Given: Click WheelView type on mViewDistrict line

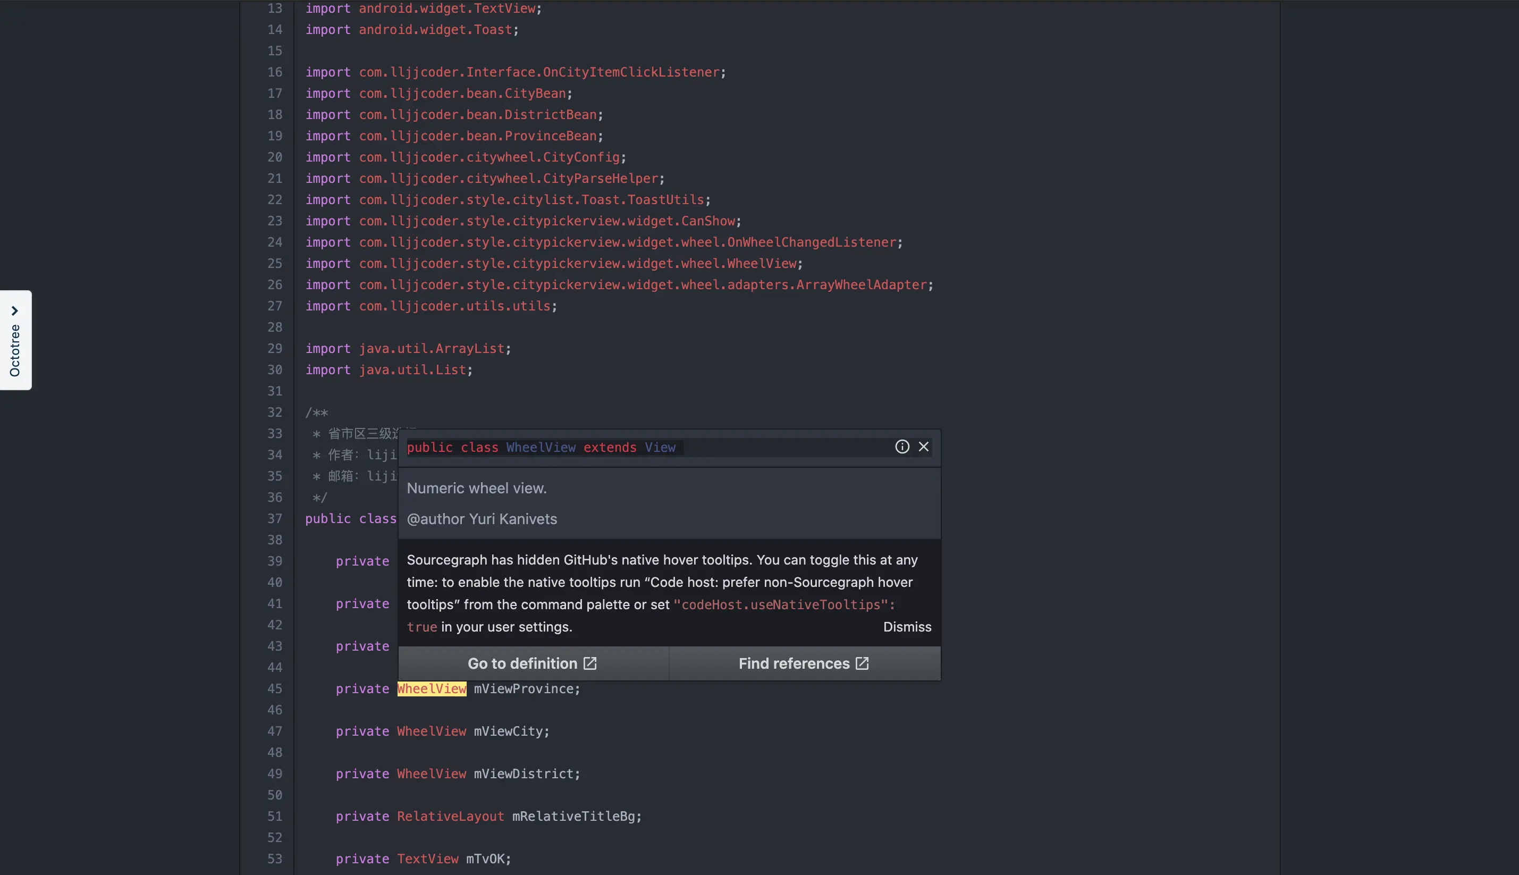Looking at the screenshot, I should (x=432, y=774).
